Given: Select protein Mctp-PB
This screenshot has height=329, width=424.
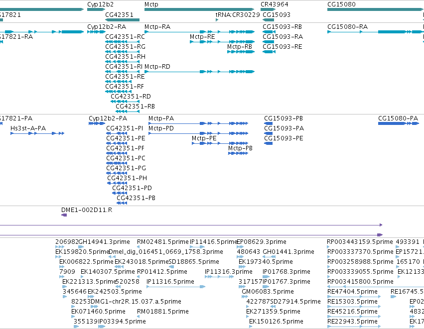Looking at the screenshot, I should point(240,148).
